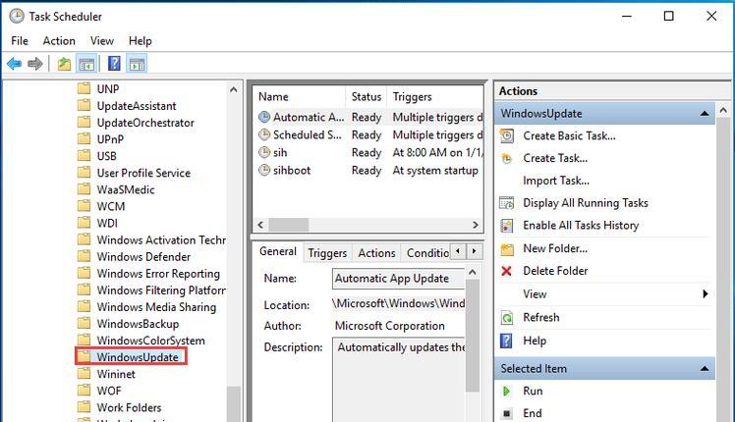Click Import Task... action
The height and width of the screenshot is (422, 735).
tap(556, 181)
